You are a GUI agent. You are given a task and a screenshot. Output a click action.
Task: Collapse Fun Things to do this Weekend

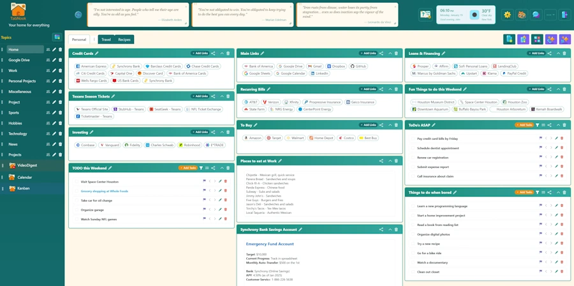[558, 89]
